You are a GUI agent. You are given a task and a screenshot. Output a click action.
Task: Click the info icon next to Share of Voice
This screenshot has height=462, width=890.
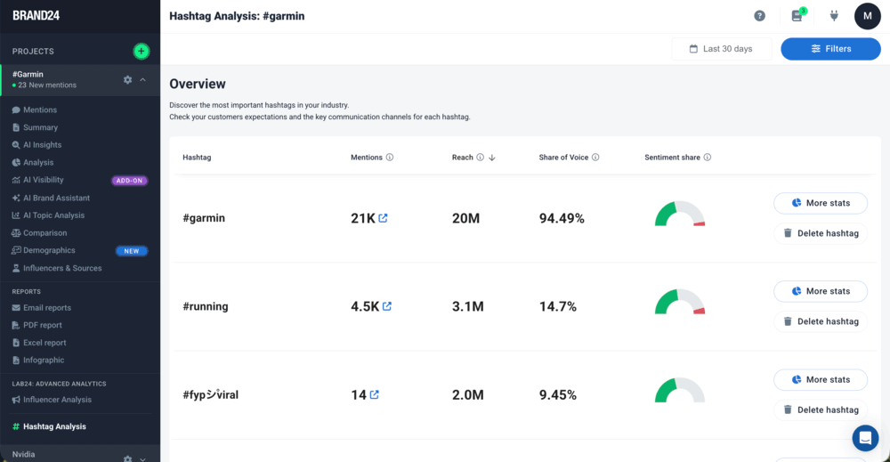(x=595, y=158)
